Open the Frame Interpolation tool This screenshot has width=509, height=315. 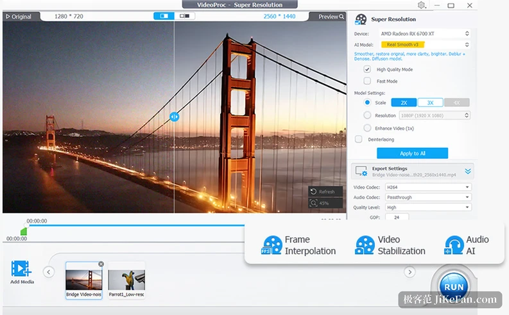[298, 245]
